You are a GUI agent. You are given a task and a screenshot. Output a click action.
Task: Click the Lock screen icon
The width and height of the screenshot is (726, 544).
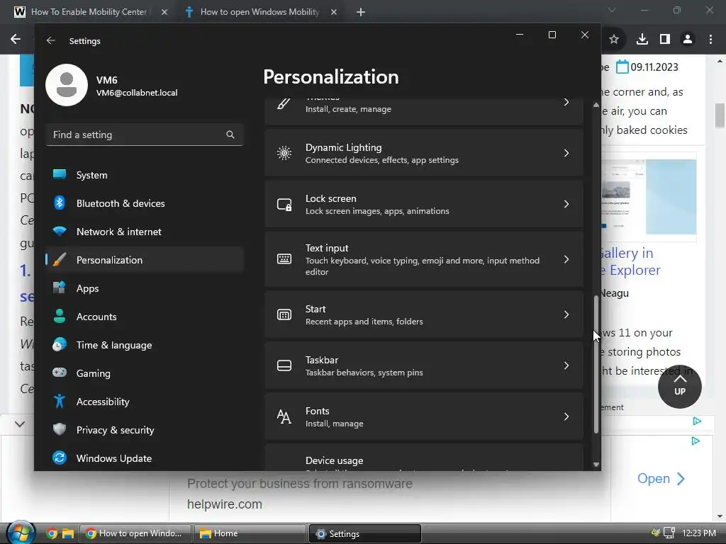(x=284, y=204)
